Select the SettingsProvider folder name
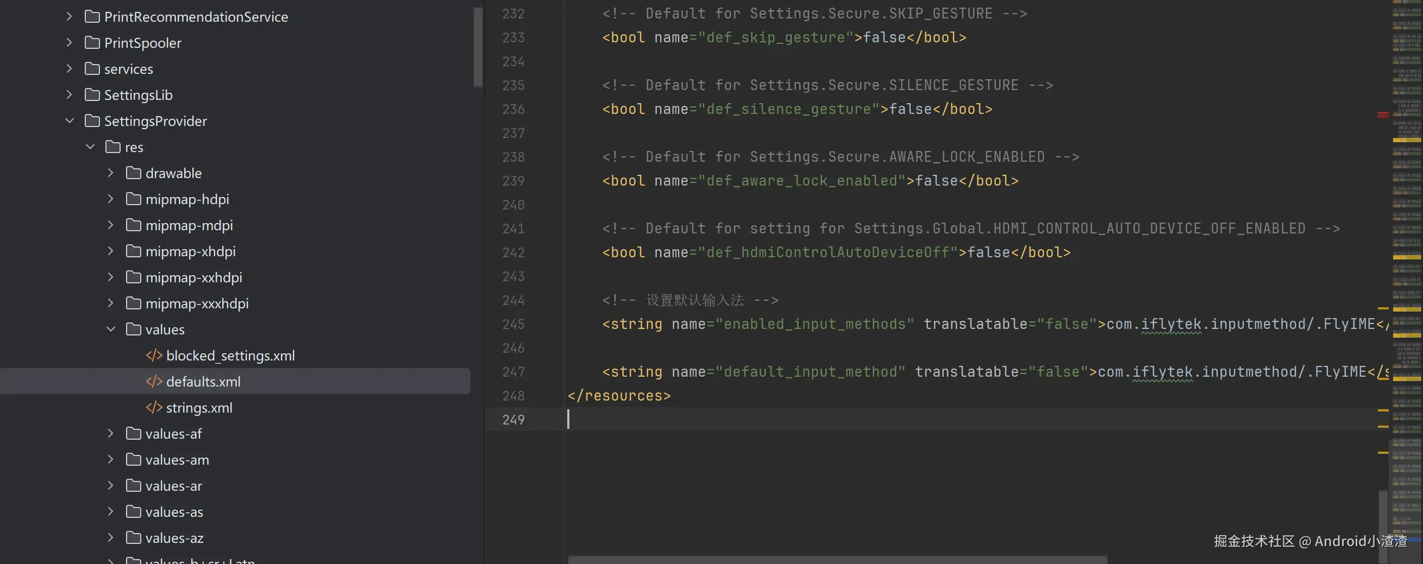 [156, 121]
